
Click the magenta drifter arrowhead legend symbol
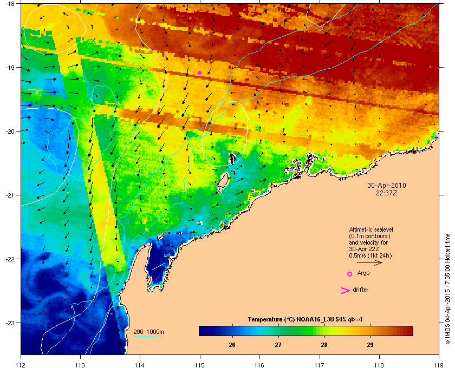[346, 291]
